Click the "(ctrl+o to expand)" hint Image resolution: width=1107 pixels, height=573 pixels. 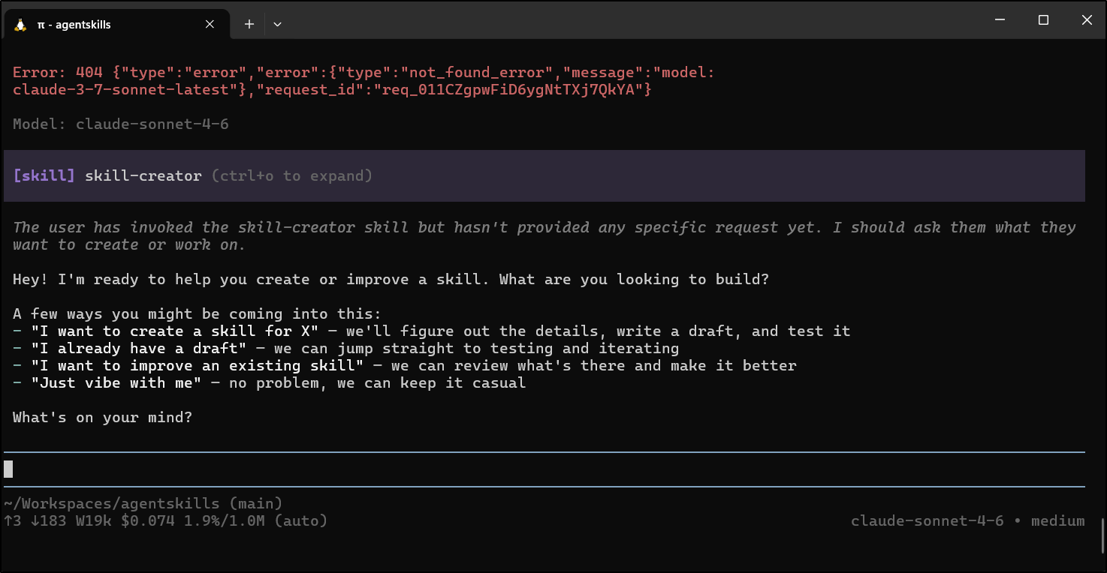[x=291, y=176]
